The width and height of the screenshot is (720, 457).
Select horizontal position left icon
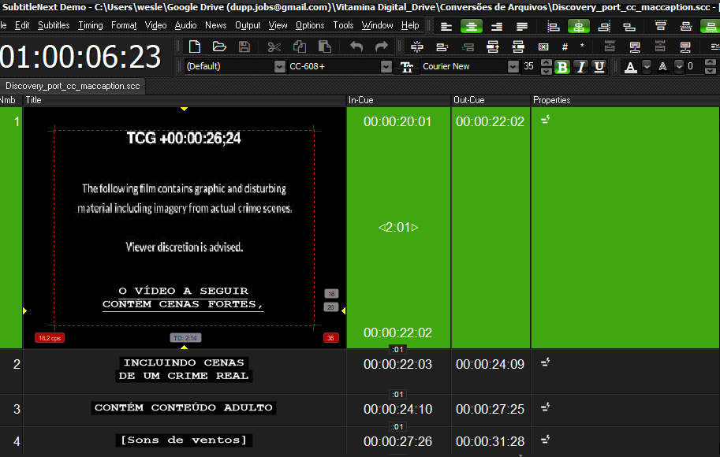pyautogui.click(x=554, y=27)
